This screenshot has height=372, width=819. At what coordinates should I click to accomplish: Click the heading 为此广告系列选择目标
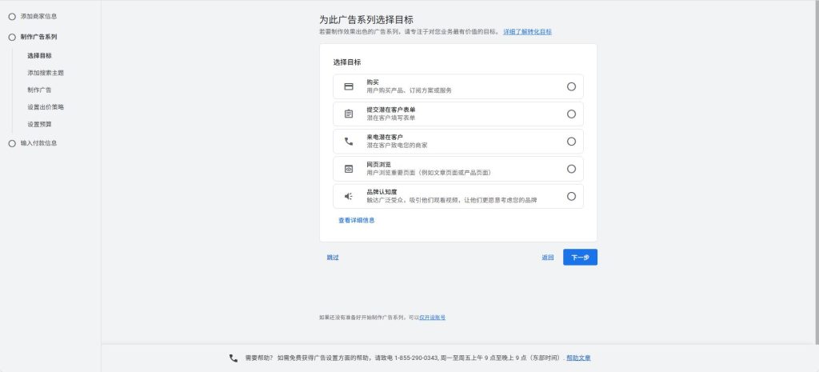[x=366, y=20]
